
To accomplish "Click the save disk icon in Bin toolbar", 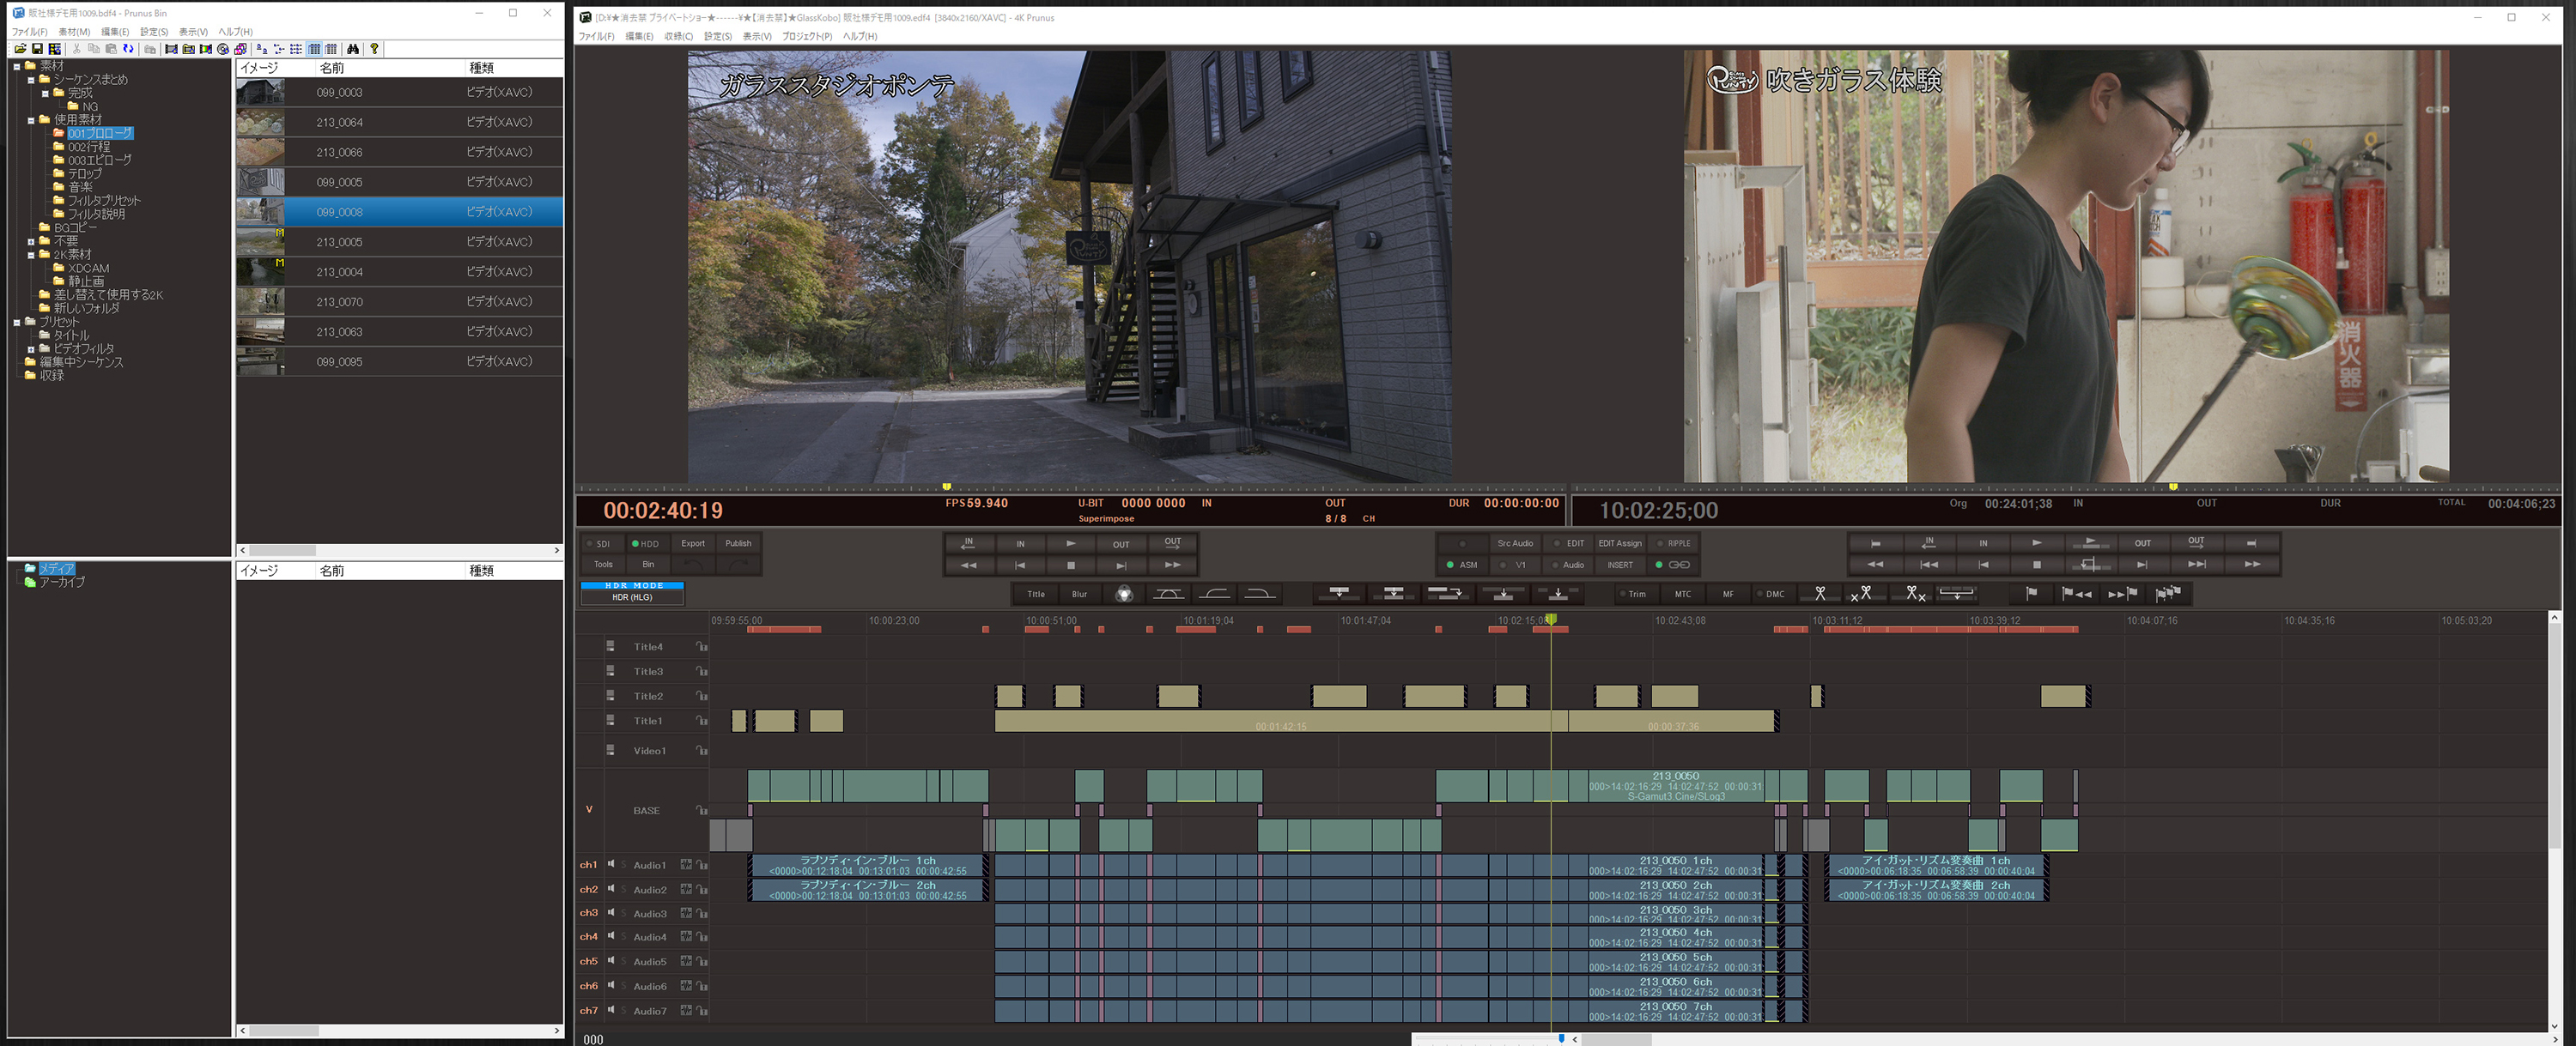I will pos(37,49).
